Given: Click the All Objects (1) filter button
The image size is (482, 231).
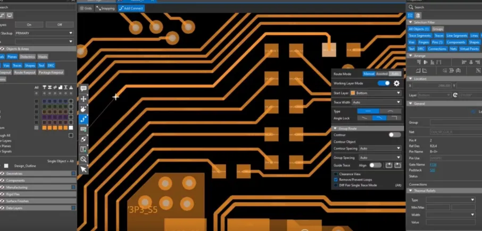Looking at the screenshot, I should pos(419,29).
